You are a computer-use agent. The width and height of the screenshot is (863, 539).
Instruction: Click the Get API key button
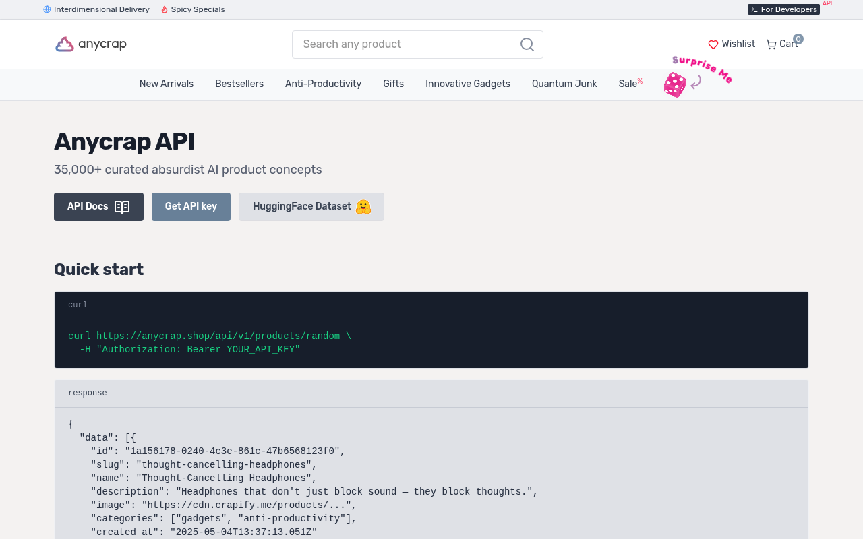pos(191,207)
